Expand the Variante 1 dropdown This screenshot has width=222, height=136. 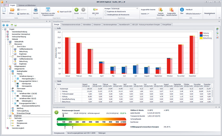coord(145,13)
